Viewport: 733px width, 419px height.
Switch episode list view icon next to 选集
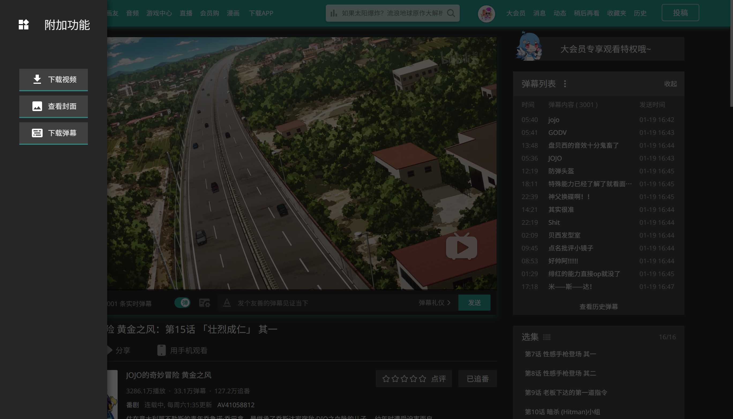pyautogui.click(x=547, y=337)
